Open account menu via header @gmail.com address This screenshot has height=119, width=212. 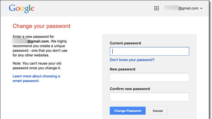[188, 8]
